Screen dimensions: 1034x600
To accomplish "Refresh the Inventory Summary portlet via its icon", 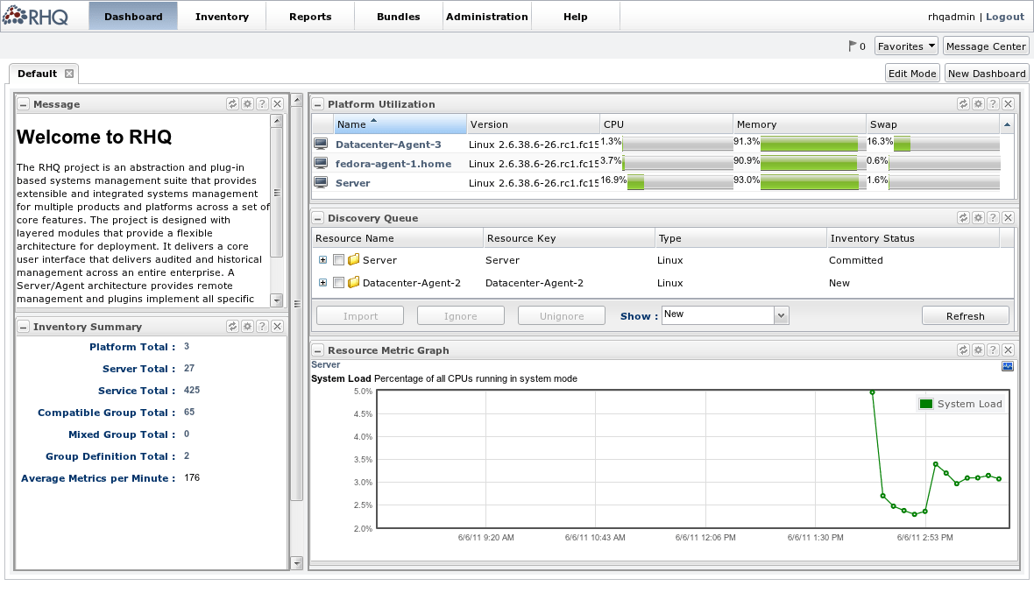I will pyautogui.click(x=232, y=327).
